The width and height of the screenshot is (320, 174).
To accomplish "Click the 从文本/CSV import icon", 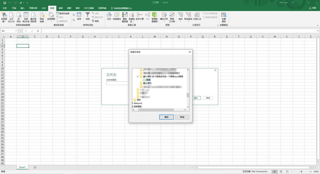I will click(x=11, y=15).
